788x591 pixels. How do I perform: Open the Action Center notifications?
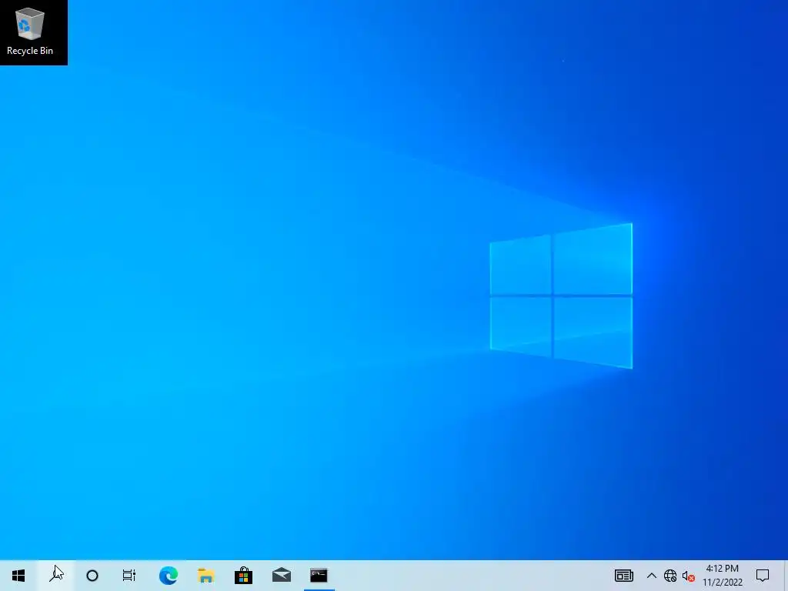(763, 576)
